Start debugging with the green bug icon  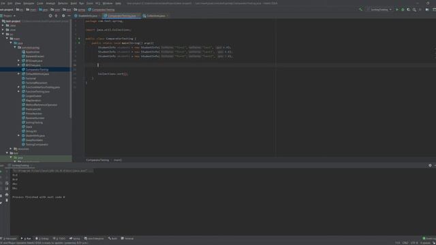click(x=403, y=10)
